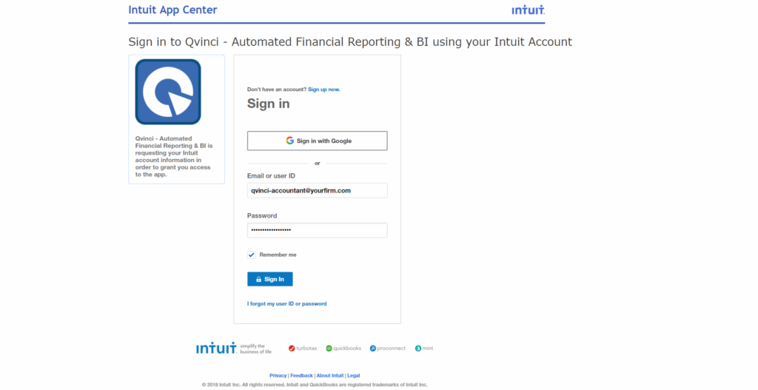Open the Feedback footer link

pyautogui.click(x=301, y=376)
